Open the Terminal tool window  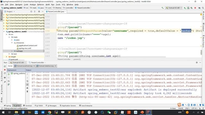point(27,106)
